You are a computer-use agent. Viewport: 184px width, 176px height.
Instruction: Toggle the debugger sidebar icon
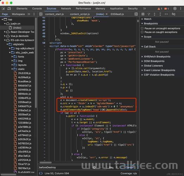coord(136,14)
